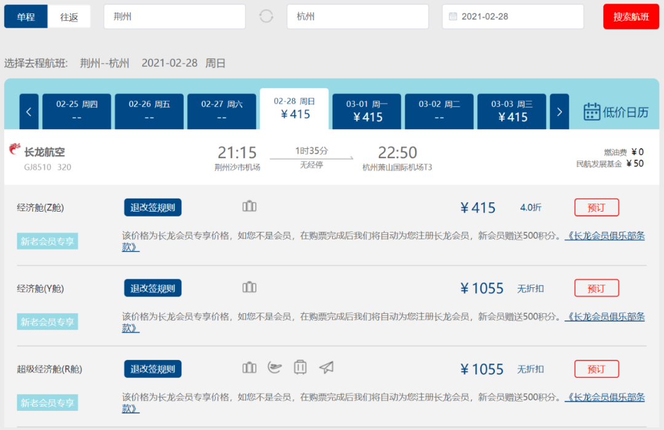Click the paper plane icon in R舱 row
The image size is (664, 430).
click(326, 367)
